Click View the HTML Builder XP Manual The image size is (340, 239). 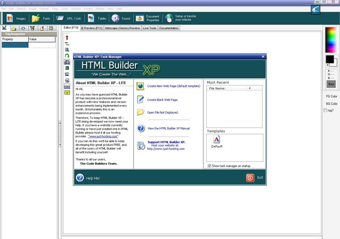pos(168,128)
